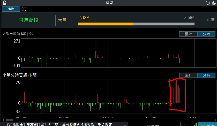Select the 進出 tab
Viewport: 217px width, 126px height.
tap(11, 9)
